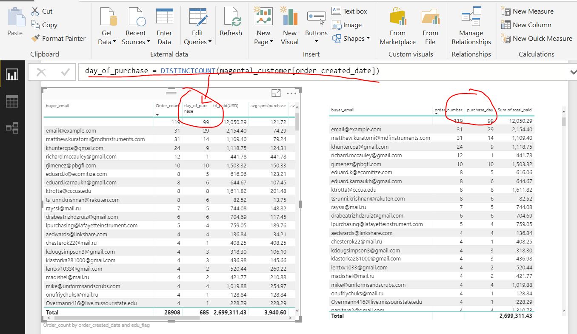Image resolution: width=577 pixels, height=334 pixels.
Task: Sort left table by avg.spnt/purchase header
Action: [x=268, y=106]
